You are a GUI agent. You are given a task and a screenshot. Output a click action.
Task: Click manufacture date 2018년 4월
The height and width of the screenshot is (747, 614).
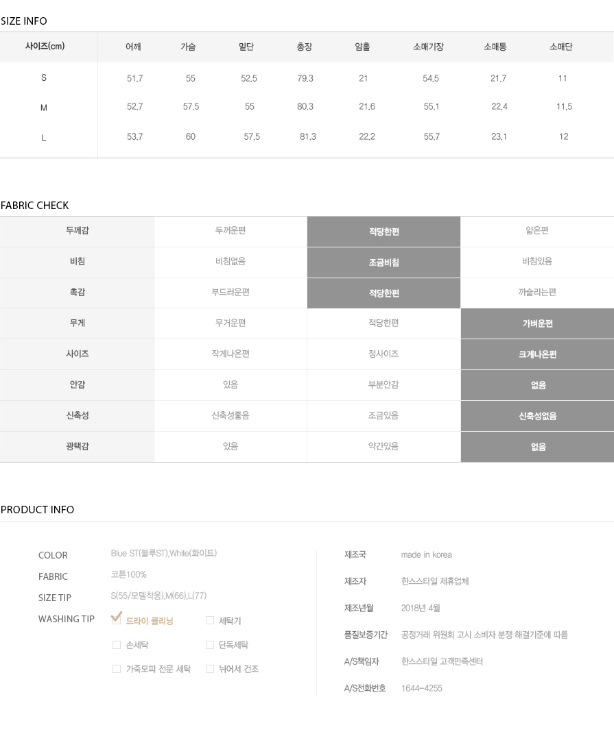pos(421,608)
